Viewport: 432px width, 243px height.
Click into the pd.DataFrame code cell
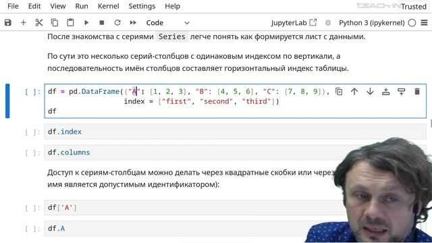[236, 101]
